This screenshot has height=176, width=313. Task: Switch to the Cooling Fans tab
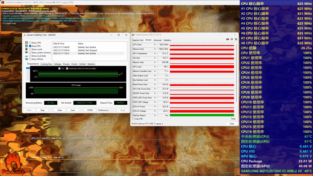coord(46,64)
